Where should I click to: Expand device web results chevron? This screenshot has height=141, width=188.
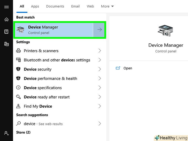(100, 123)
